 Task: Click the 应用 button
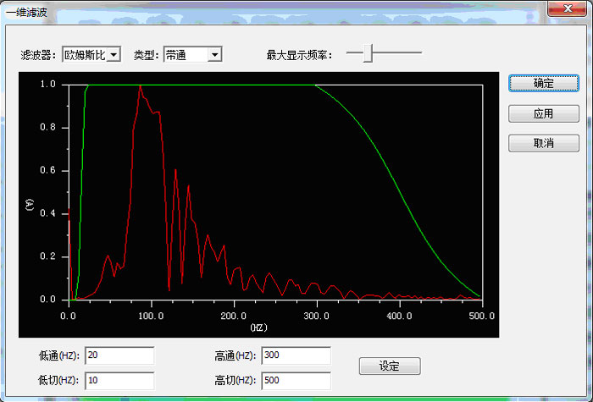coord(543,113)
